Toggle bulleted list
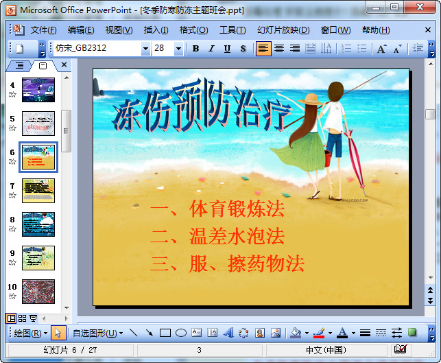The width and height of the screenshot is (441, 363). (361, 49)
